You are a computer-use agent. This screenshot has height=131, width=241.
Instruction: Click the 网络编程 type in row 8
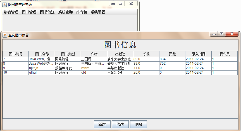pos(68,64)
